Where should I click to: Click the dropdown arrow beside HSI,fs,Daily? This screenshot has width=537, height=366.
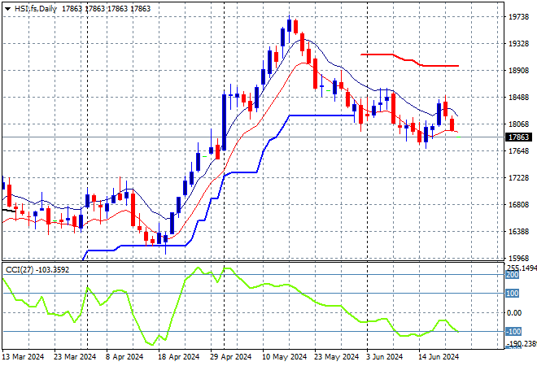(7, 7)
